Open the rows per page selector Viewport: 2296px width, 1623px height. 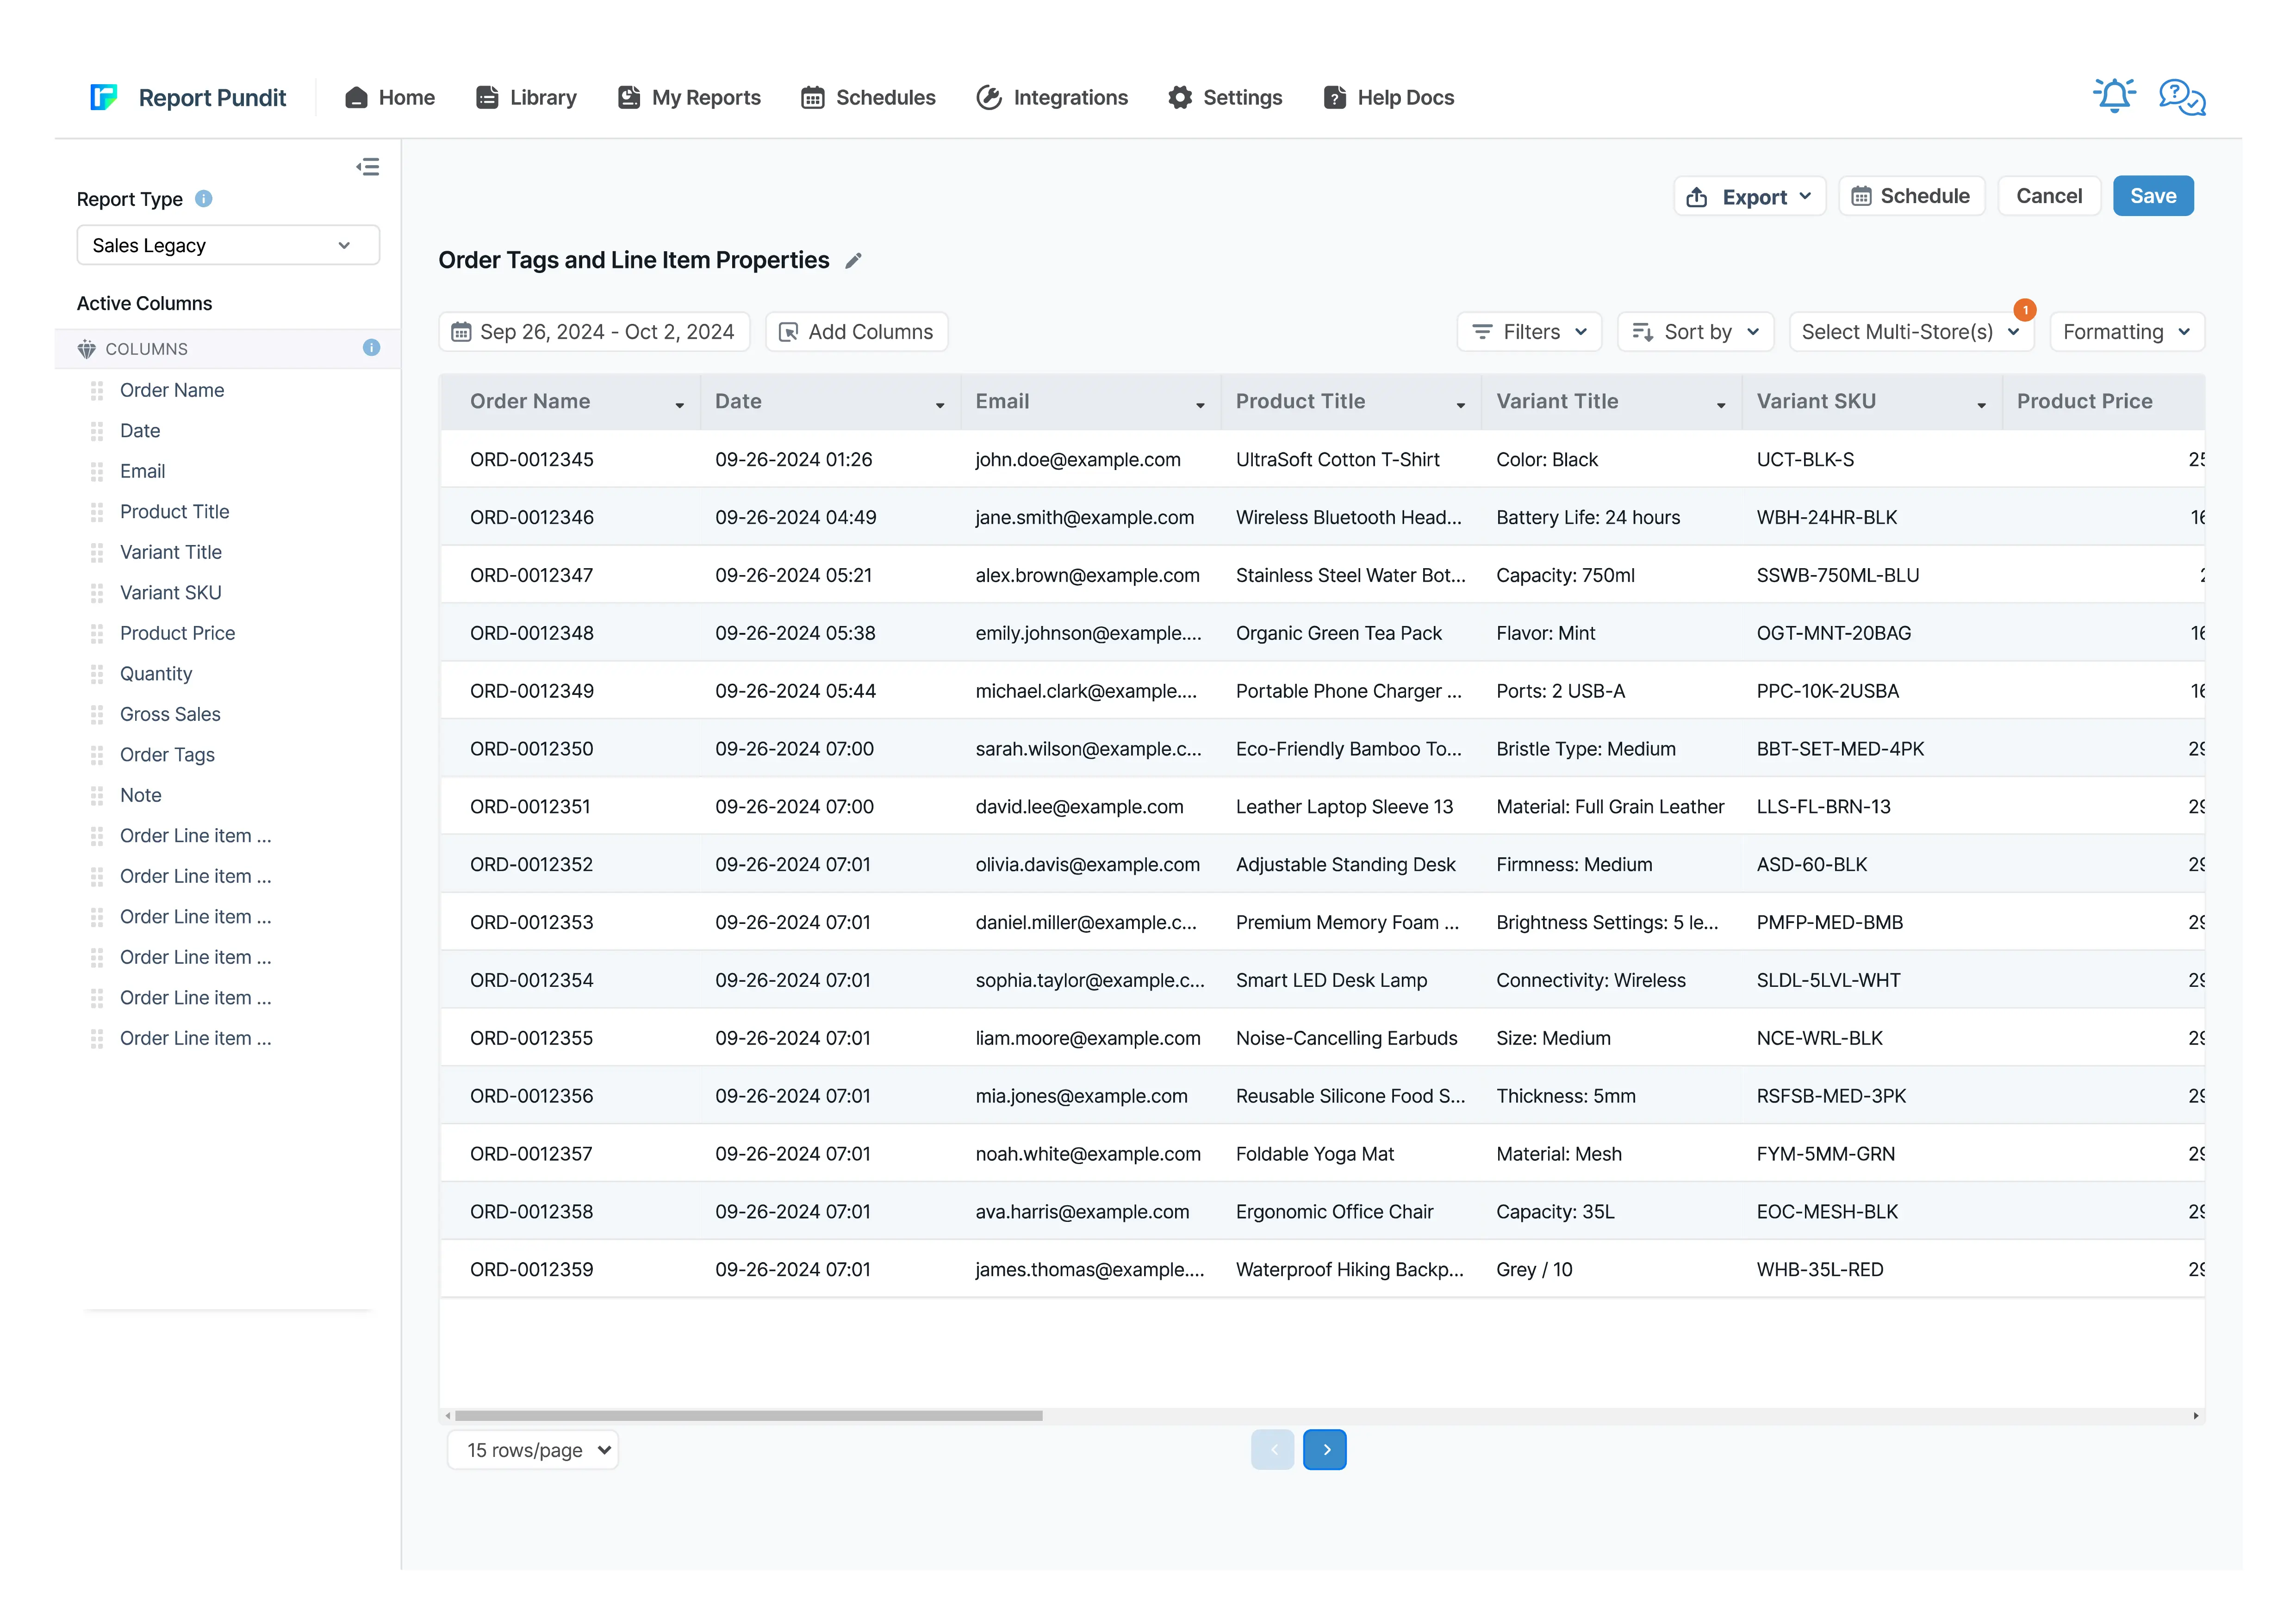[x=533, y=1450]
